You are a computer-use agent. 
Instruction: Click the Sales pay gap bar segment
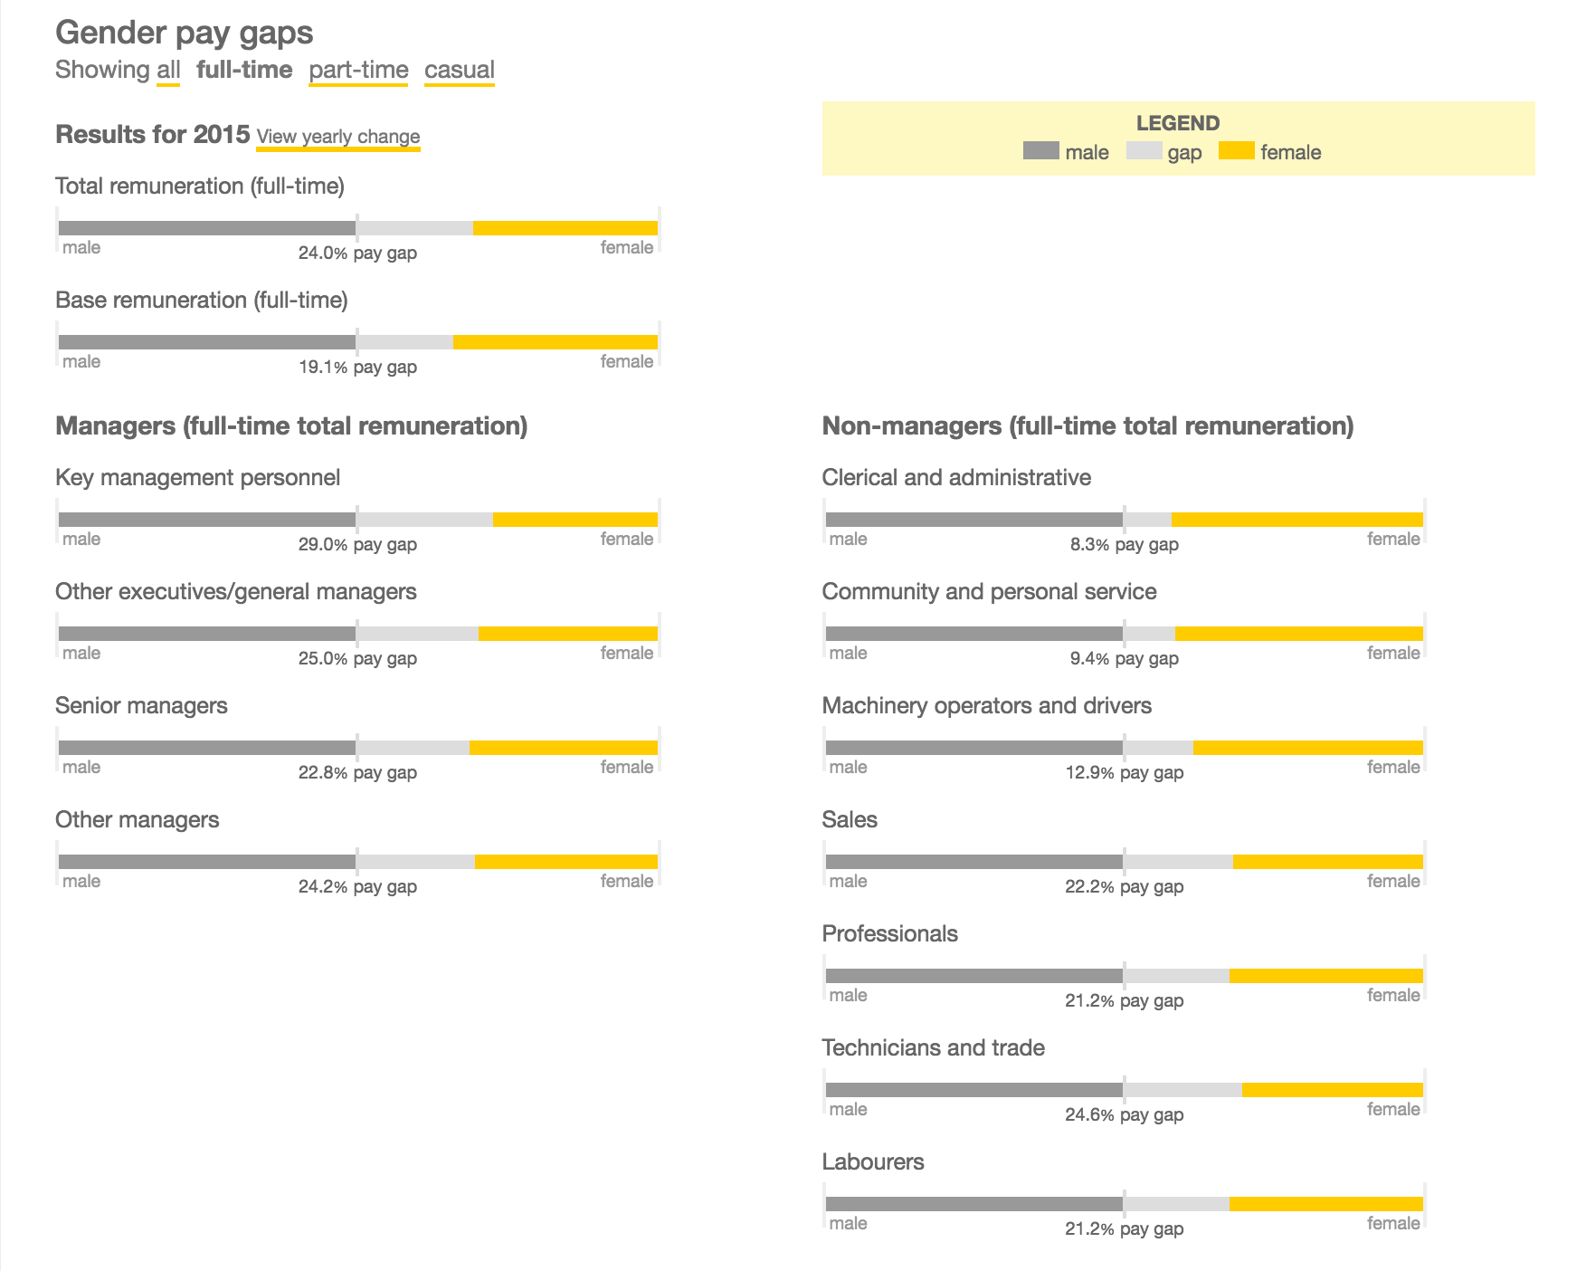click(x=1178, y=862)
